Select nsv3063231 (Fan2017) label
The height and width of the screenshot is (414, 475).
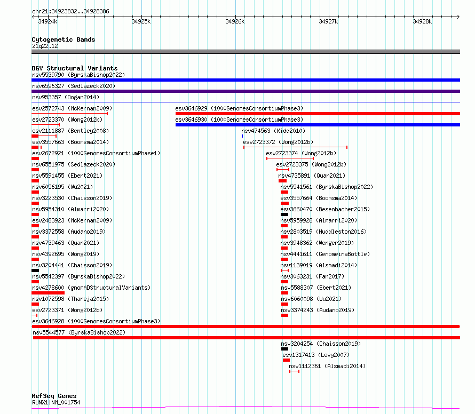pos(312,276)
